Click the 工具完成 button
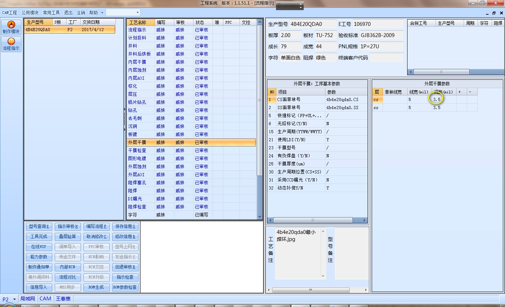The height and width of the screenshot is (307, 505). point(39,237)
